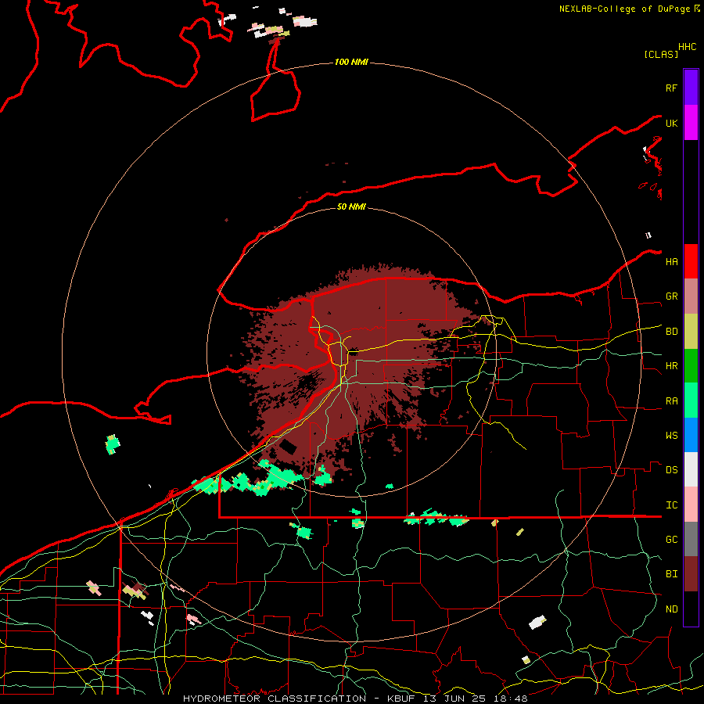Click the GR legend label
This screenshot has height=704, width=704.
click(x=672, y=296)
